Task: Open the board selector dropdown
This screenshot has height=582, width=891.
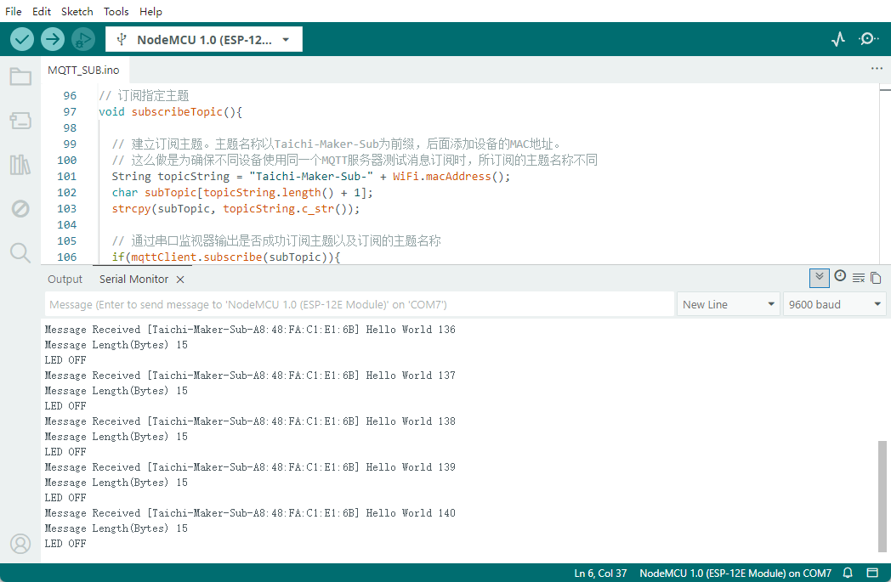Action: (x=204, y=38)
